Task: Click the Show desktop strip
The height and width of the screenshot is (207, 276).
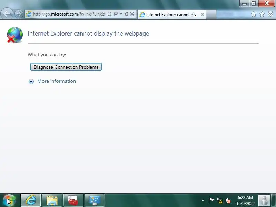Action: (274, 200)
